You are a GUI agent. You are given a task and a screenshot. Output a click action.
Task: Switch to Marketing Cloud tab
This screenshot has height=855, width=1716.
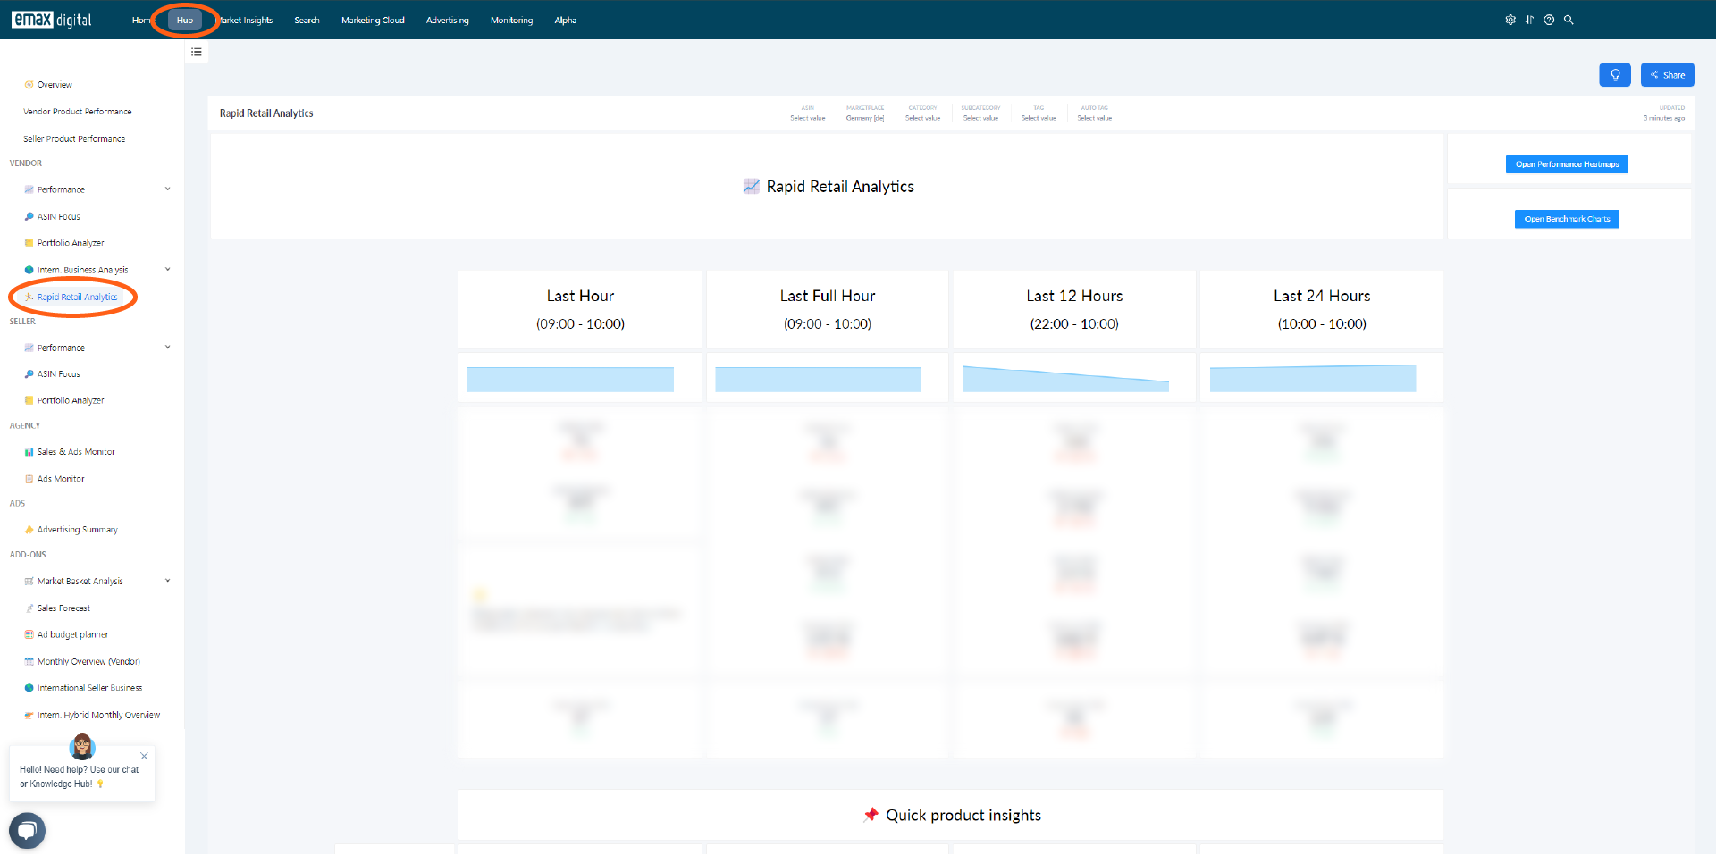pos(373,20)
